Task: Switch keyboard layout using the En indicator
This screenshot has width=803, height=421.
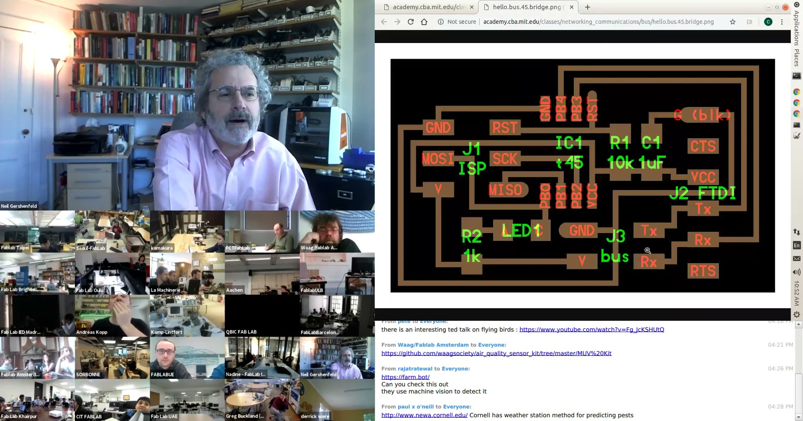Action: click(796, 245)
